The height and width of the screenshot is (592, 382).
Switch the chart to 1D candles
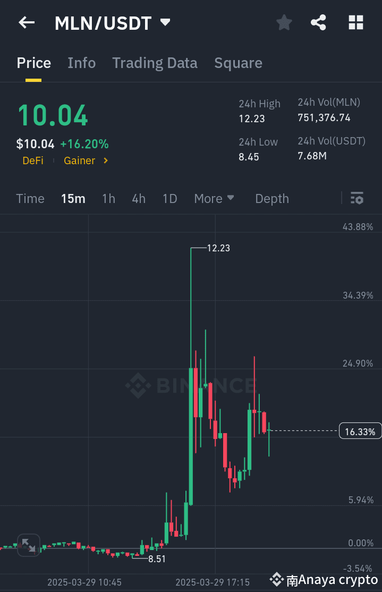point(169,198)
